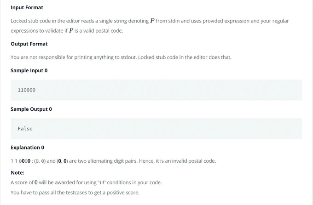
Task: Click the sample input value 110000
Action: click(x=27, y=90)
